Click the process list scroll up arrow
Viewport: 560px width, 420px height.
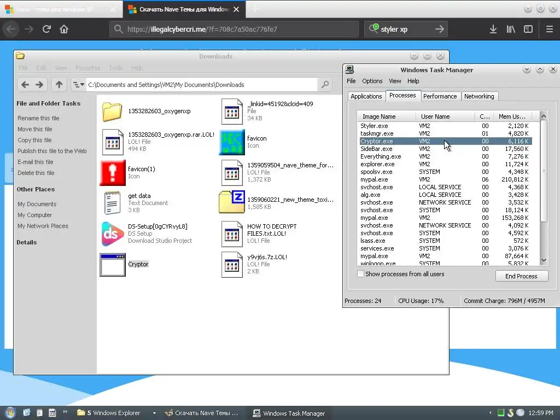coord(544,116)
